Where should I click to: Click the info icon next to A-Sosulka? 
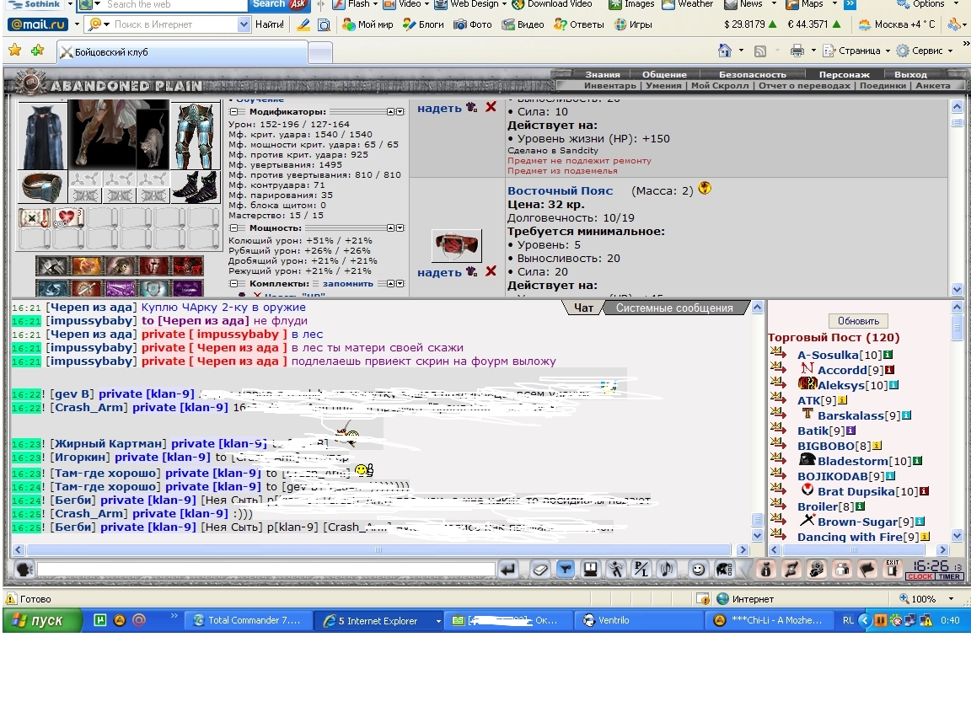[x=888, y=355]
